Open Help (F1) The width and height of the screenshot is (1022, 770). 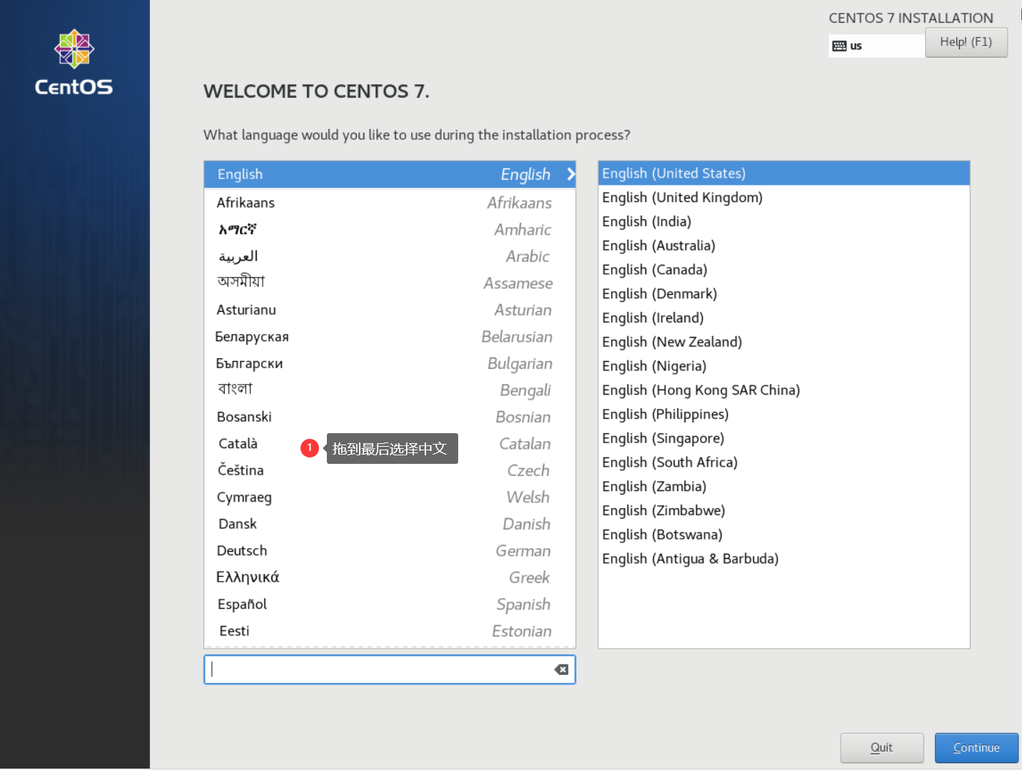(966, 42)
